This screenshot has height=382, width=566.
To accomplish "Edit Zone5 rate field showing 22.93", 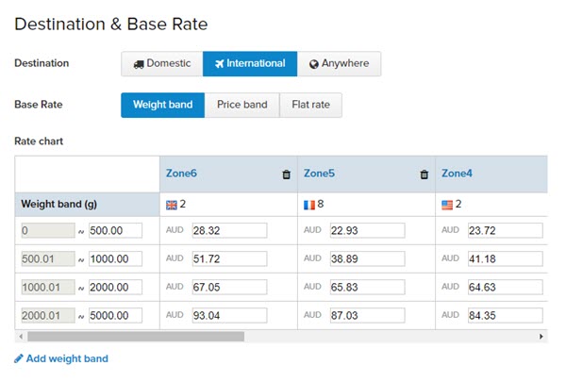I will point(368,230).
